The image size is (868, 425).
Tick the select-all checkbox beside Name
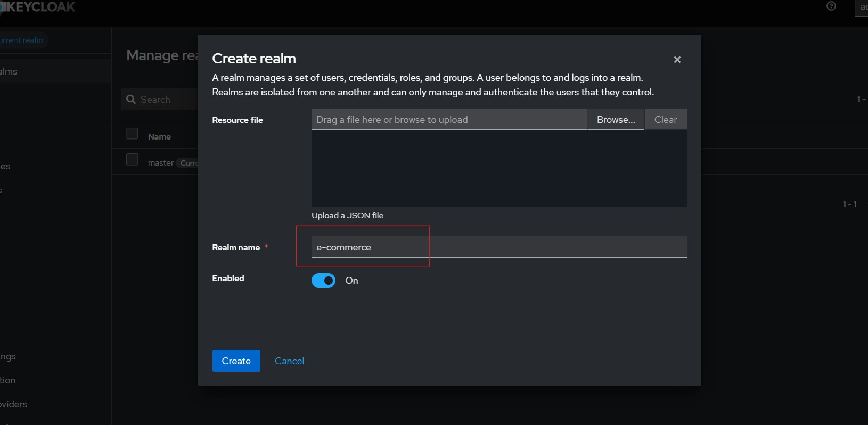coord(132,134)
